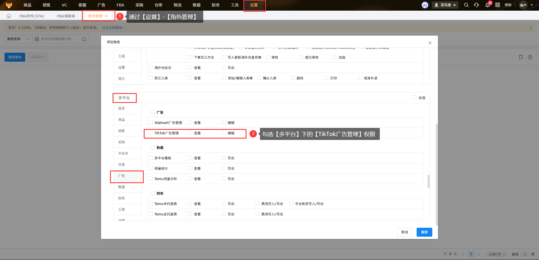This screenshot has height=260, width=539.
Task: Dismiss the announcement banner
Action: (531, 28)
